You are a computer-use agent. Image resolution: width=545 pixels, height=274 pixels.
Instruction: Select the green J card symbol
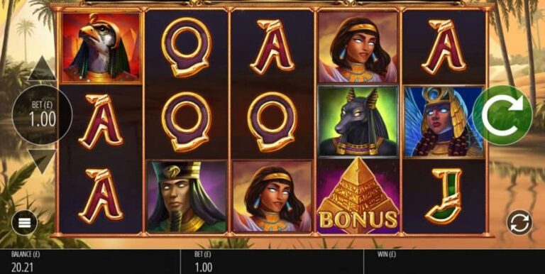point(444,196)
